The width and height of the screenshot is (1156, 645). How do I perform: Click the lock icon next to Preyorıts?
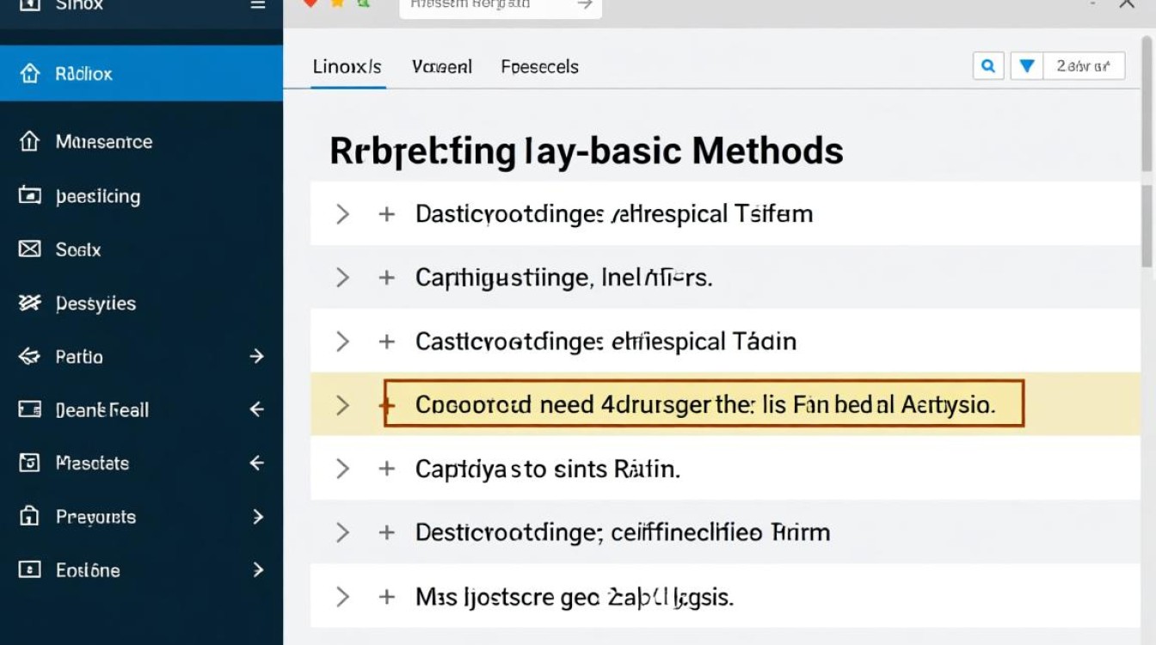point(29,517)
